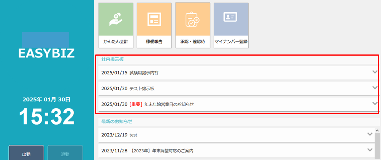Open the マイナンバー登録 ID card icon

(x=231, y=19)
